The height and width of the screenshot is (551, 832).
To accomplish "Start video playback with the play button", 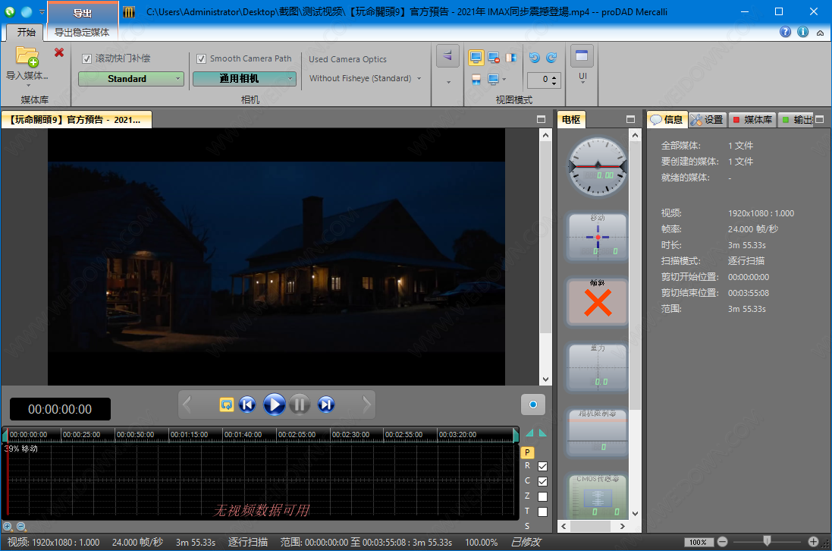I will point(274,405).
